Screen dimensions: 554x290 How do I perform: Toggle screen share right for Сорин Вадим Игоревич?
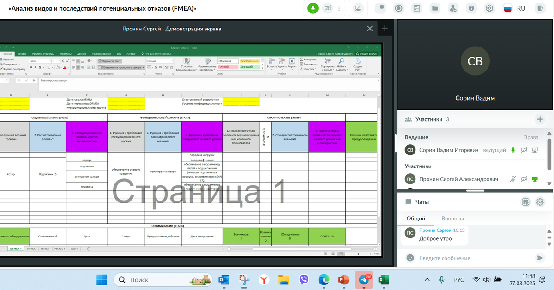[536, 150]
